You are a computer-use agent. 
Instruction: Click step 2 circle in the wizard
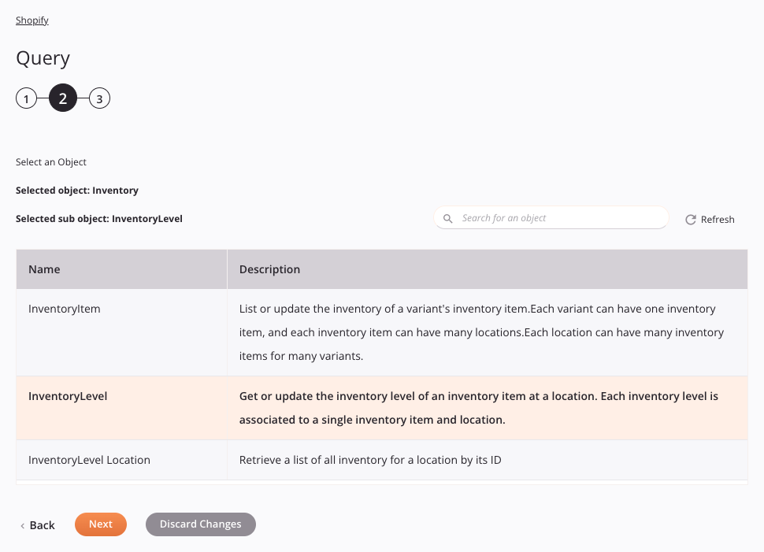pyautogui.click(x=62, y=98)
